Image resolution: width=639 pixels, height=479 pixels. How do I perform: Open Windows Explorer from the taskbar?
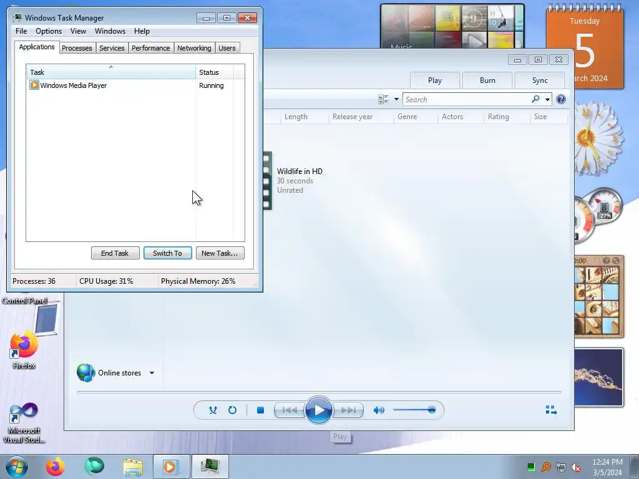click(x=133, y=467)
